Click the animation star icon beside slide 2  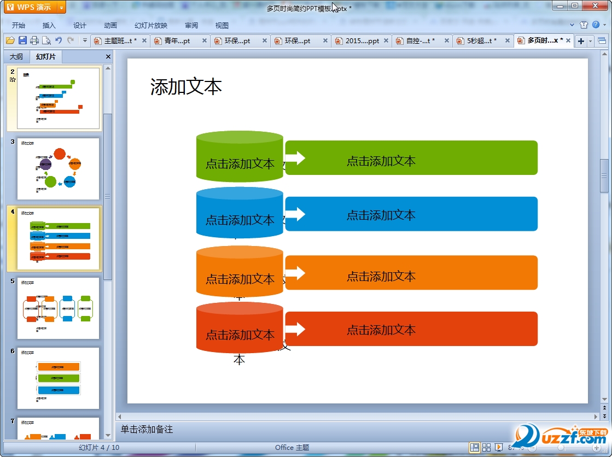point(13,80)
